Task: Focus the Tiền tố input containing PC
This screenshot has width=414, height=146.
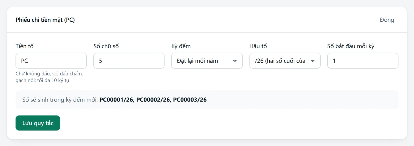Action: (x=51, y=61)
